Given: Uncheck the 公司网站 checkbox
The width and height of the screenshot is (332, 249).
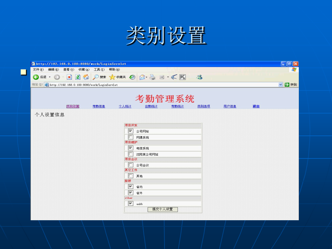Looking at the screenshot, I should 131,131.
